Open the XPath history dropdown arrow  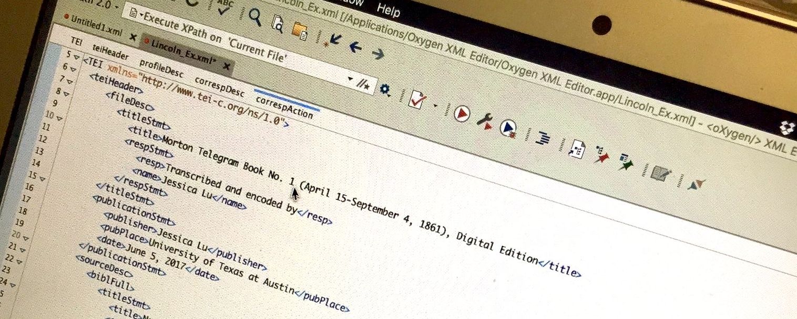(x=350, y=79)
